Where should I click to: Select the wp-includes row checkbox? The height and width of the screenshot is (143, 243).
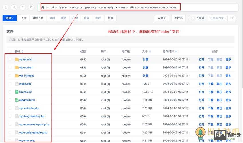pyautogui.click(x=10, y=76)
